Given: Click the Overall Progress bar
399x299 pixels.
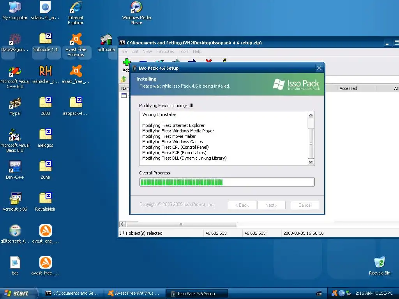Looking at the screenshot, I should pos(227,182).
